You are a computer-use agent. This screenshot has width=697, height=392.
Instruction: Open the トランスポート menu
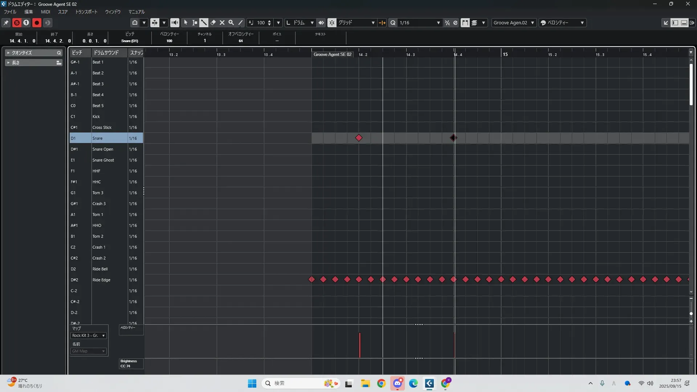pyautogui.click(x=86, y=12)
